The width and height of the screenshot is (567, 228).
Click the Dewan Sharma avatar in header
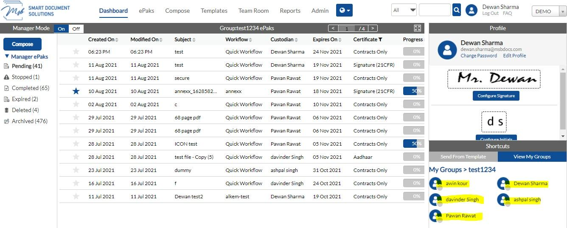(x=472, y=10)
